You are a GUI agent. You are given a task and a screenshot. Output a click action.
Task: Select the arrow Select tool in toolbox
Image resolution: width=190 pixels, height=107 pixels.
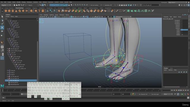(2, 17)
